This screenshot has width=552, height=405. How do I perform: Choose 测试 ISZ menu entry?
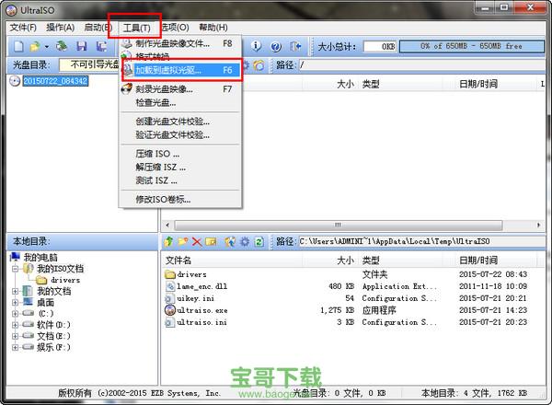180,180
